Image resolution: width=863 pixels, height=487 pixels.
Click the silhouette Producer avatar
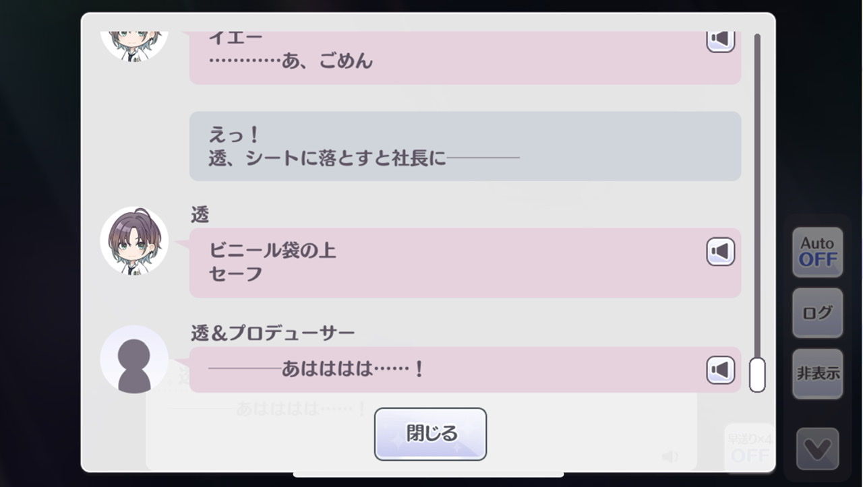(x=134, y=359)
